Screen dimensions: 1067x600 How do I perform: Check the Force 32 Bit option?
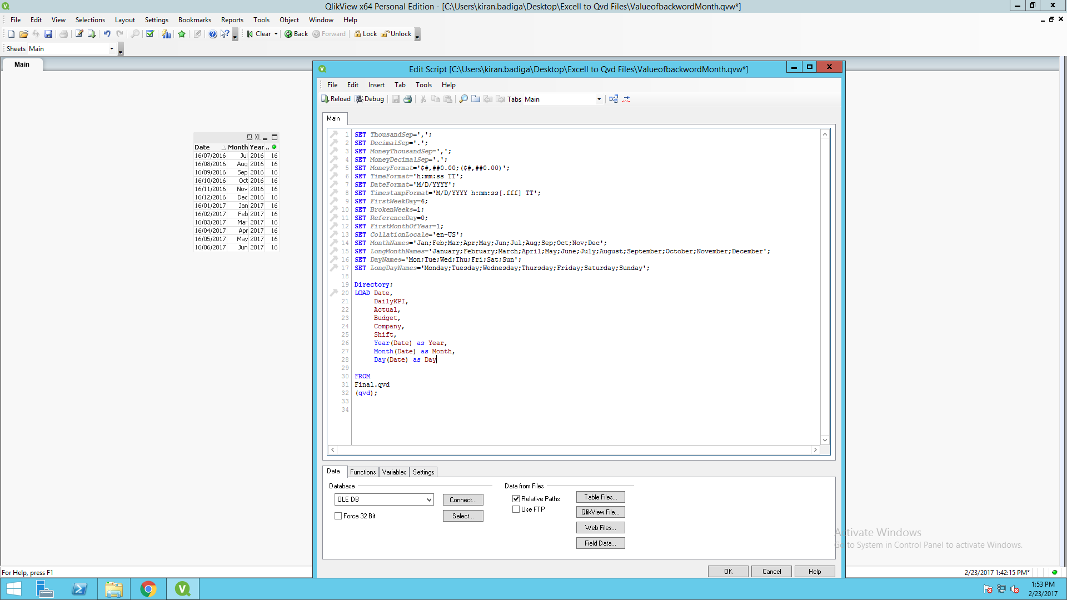pos(338,516)
